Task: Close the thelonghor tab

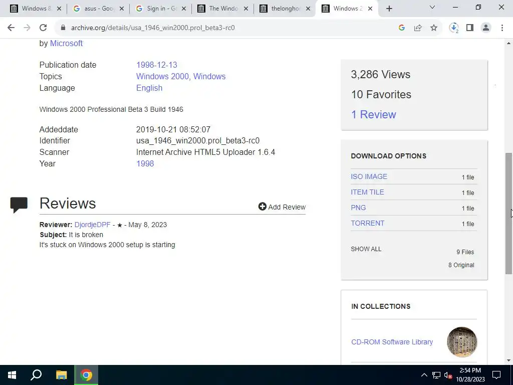Action: 308,9
